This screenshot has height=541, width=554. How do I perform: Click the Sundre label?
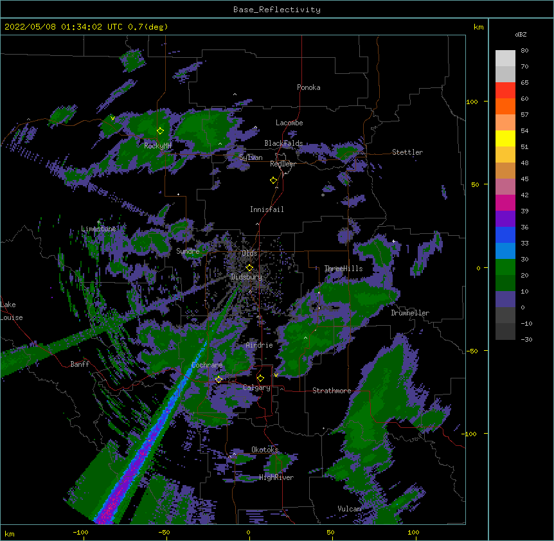pos(188,251)
